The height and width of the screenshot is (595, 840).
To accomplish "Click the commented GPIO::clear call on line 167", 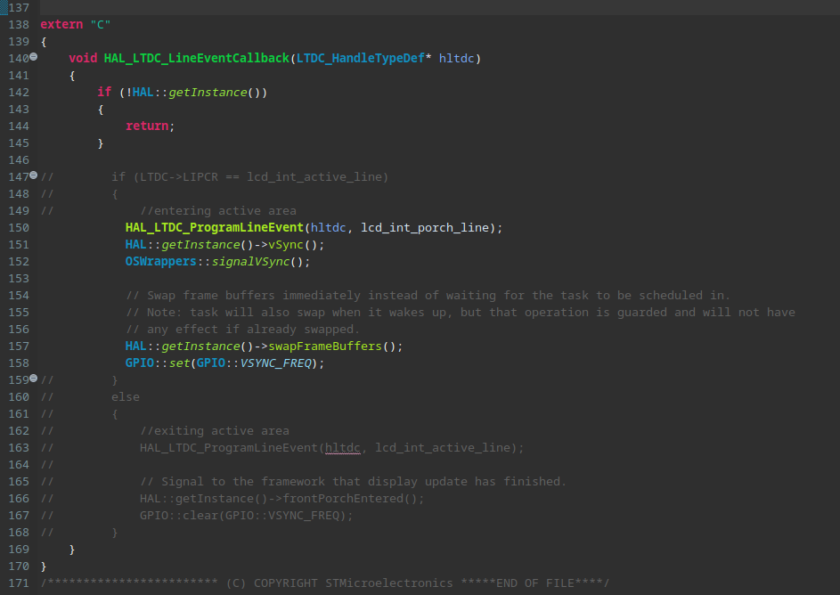I will click(247, 516).
